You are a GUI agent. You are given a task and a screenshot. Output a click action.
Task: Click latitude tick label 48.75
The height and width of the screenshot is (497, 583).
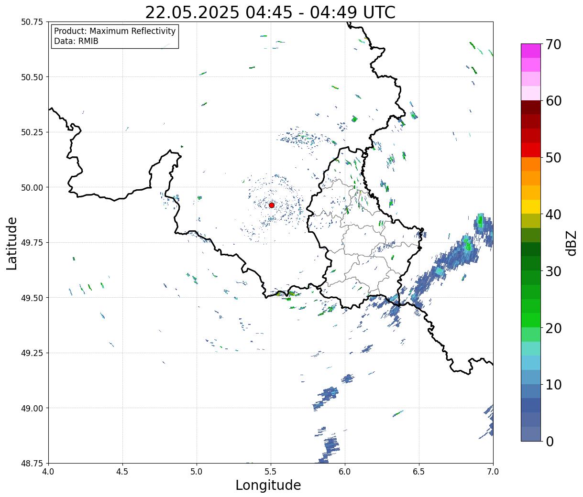tap(32, 463)
